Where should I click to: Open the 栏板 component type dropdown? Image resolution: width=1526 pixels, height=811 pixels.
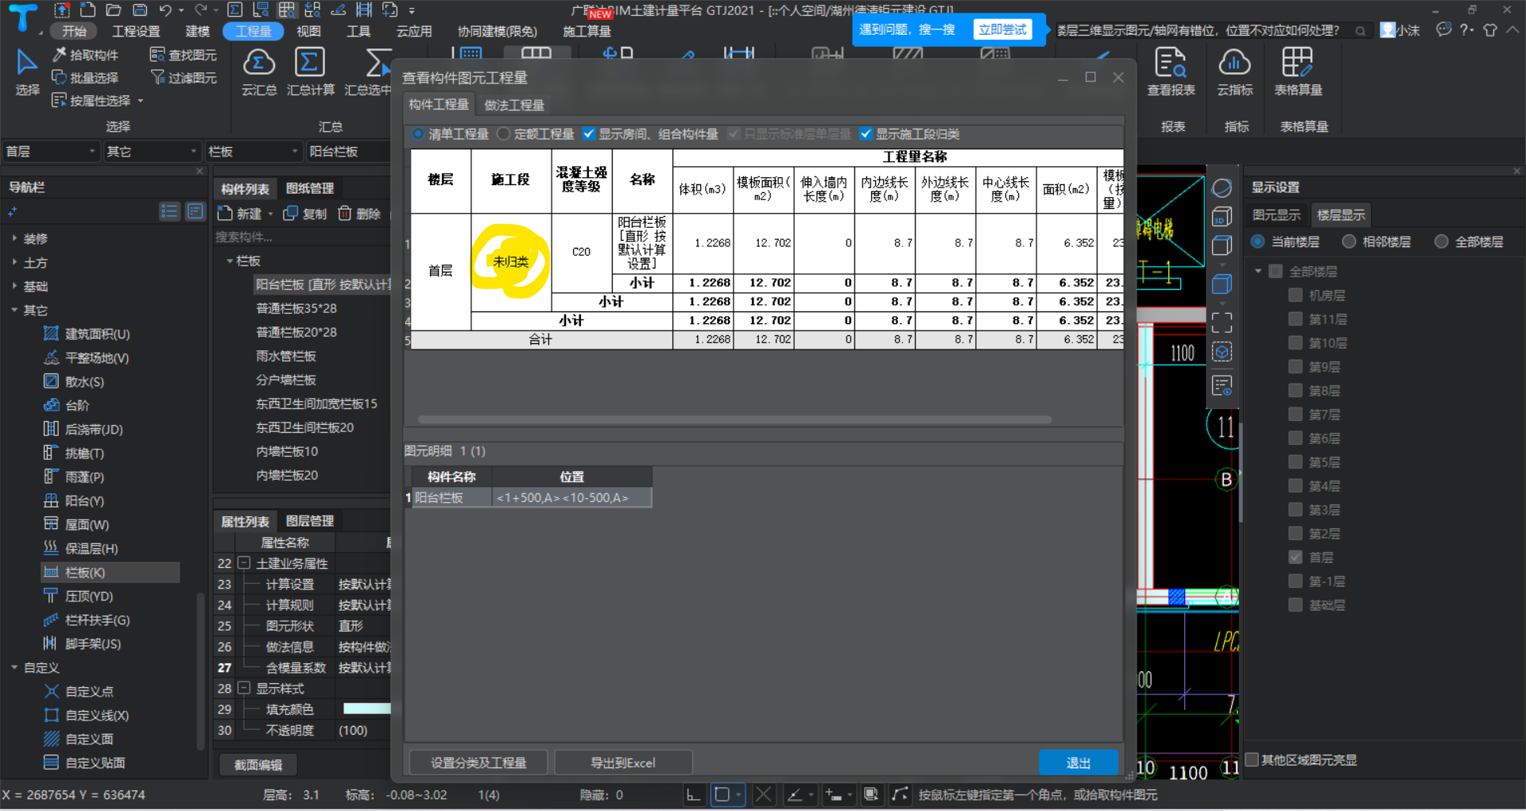252,151
